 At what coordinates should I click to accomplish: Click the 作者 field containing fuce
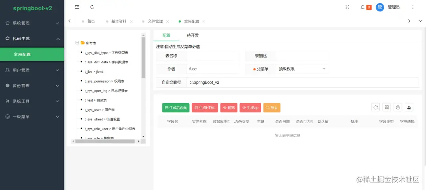[x=213, y=69]
